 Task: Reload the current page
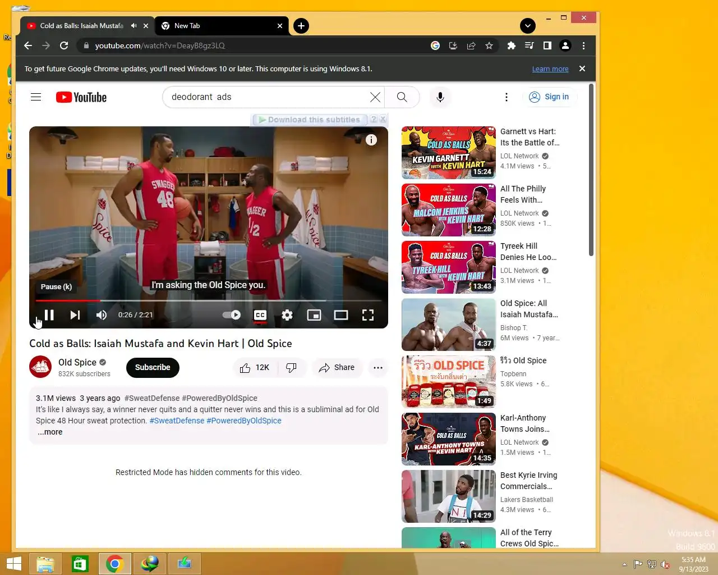[64, 45]
